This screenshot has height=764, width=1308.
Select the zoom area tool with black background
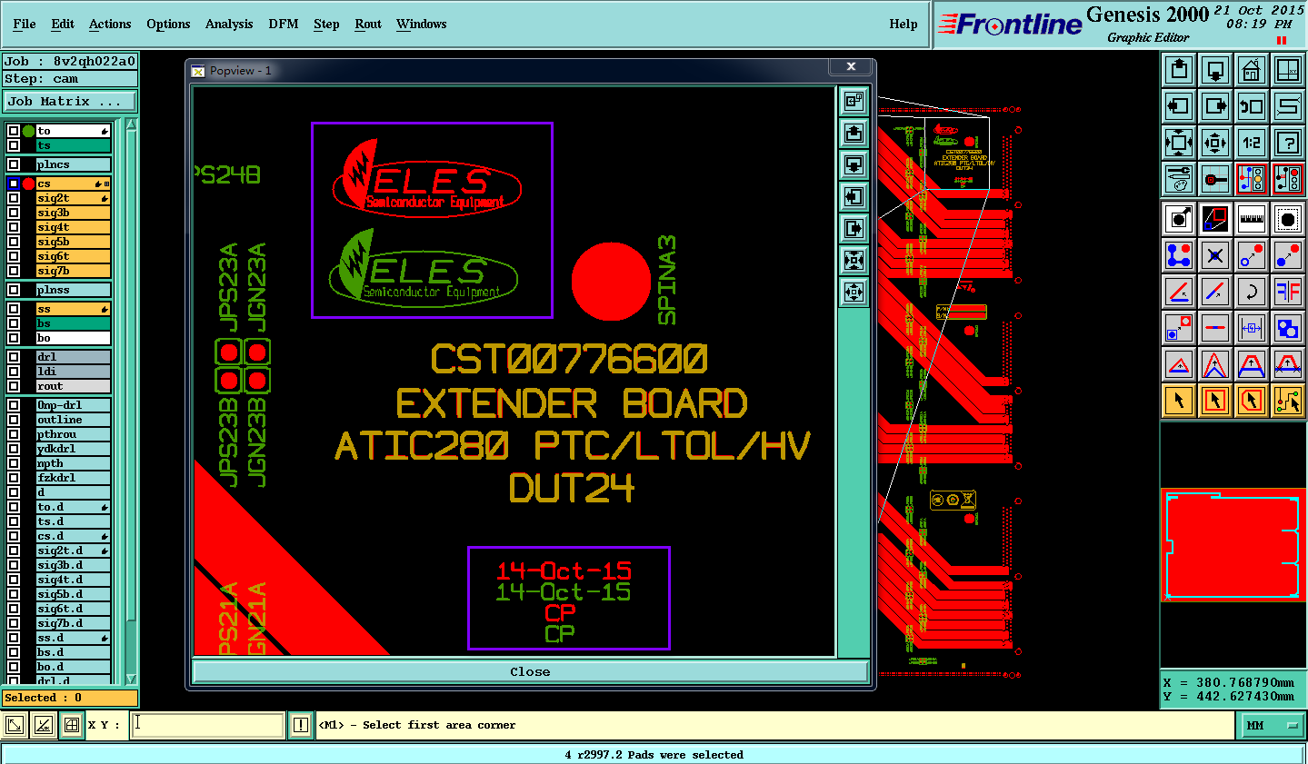click(1215, 219)
